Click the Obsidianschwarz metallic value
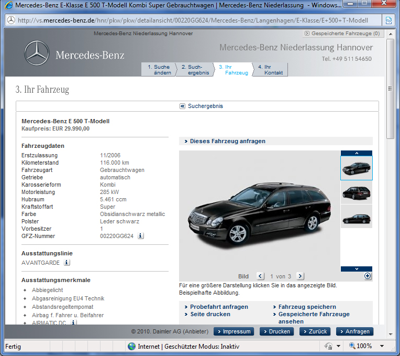Image resolution: width=400 pixels, height=356 pixels. (x=132, y=214)
